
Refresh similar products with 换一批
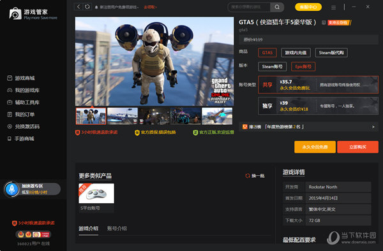pos(255,176)
